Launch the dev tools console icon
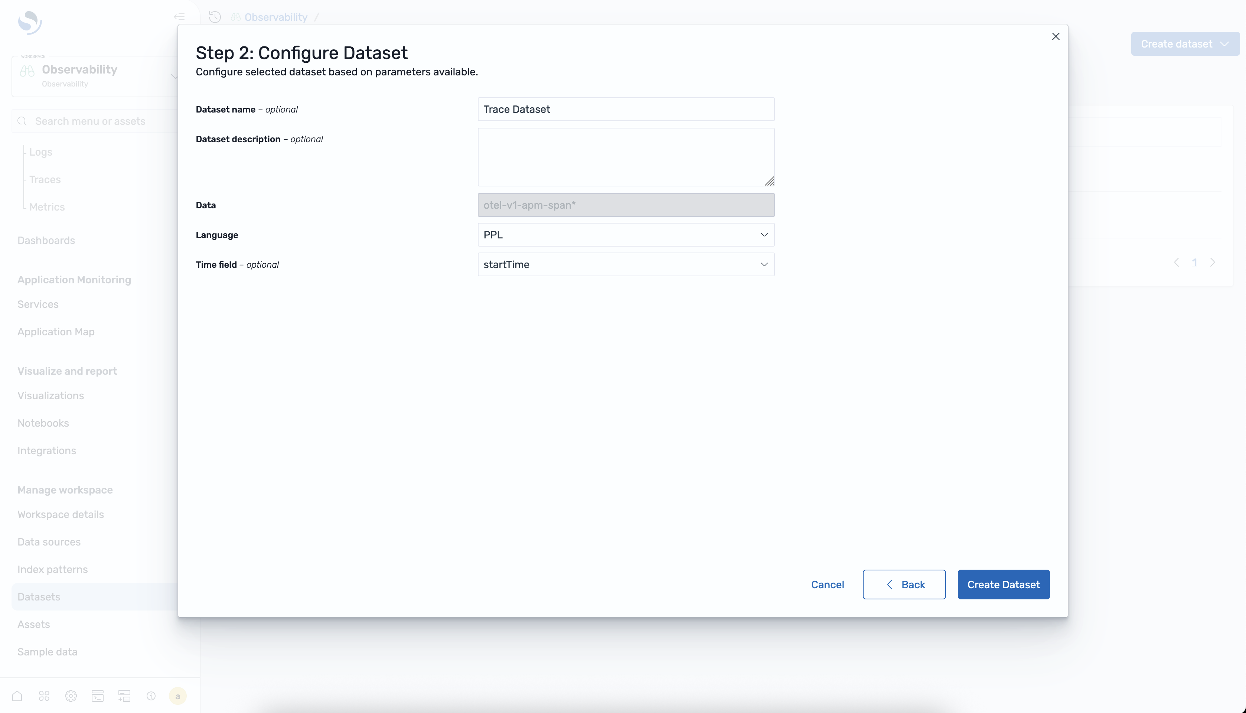This screenshot has height=713, width=1246. point(97,696)
